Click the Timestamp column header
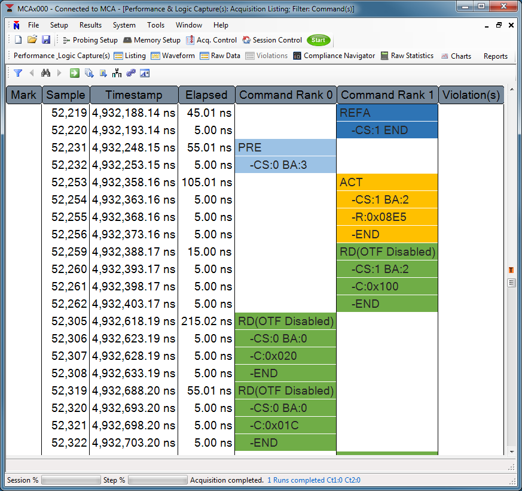522x491 pixels. (133, 95)
